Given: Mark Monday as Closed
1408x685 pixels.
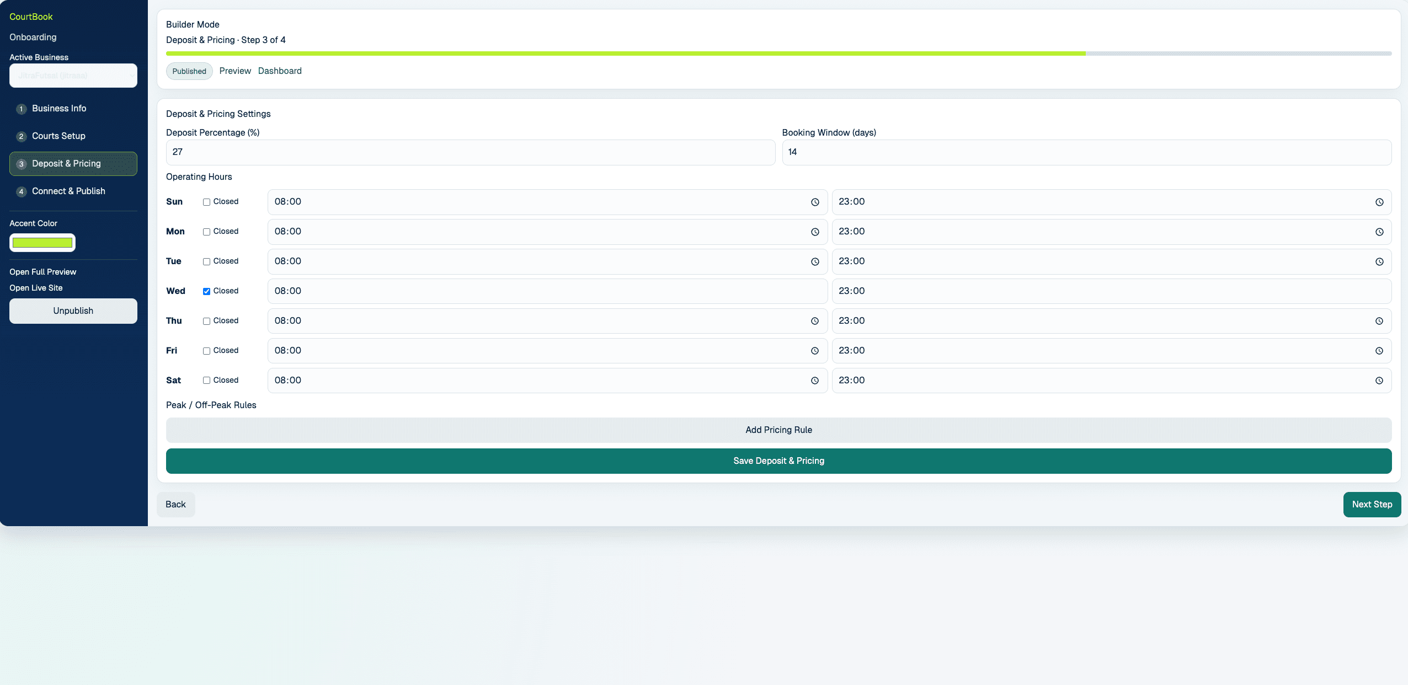Looking at the screenshot, I should (206, 232).
